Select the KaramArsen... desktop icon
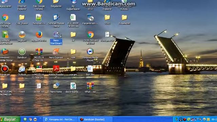The height and width of the screenshot is (122, 217). (90, 19)
